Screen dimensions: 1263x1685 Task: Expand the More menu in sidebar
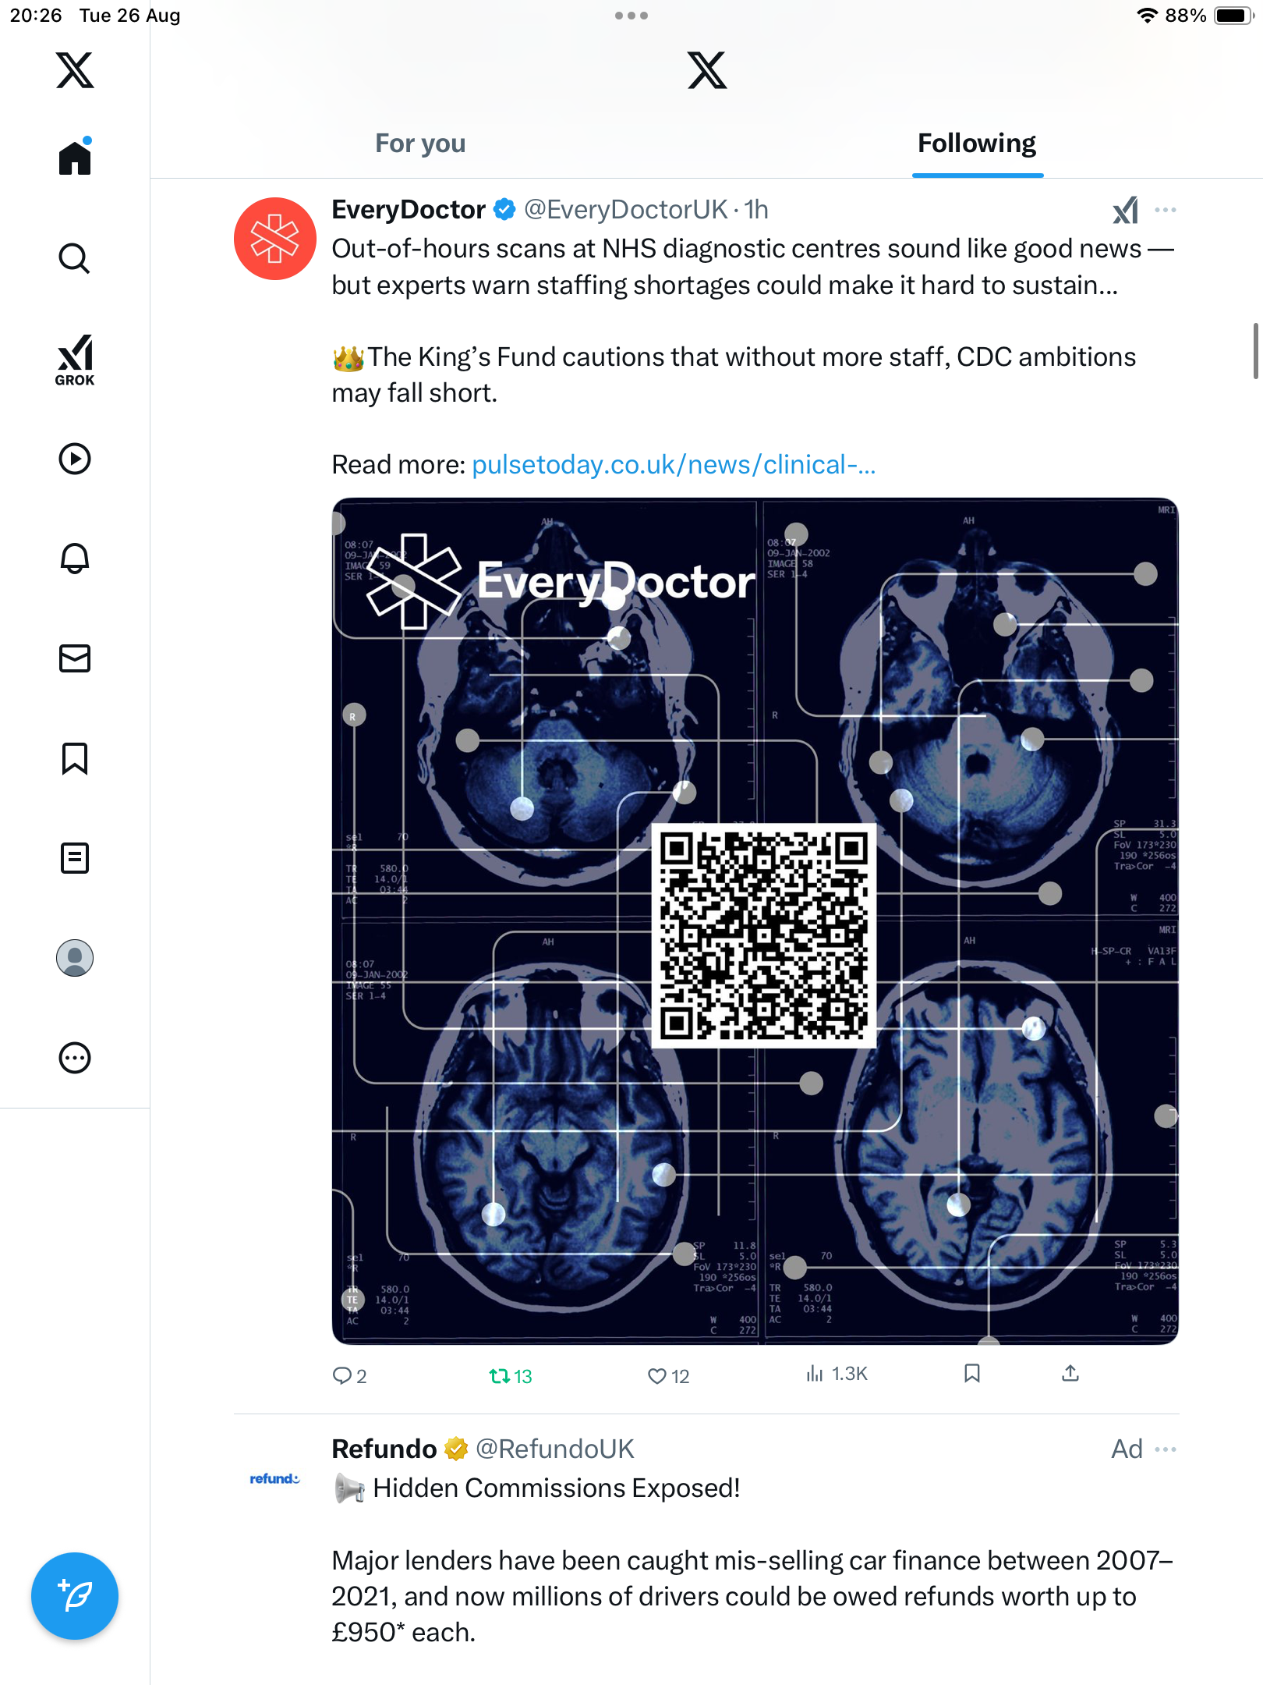(x=75, y=1058)
